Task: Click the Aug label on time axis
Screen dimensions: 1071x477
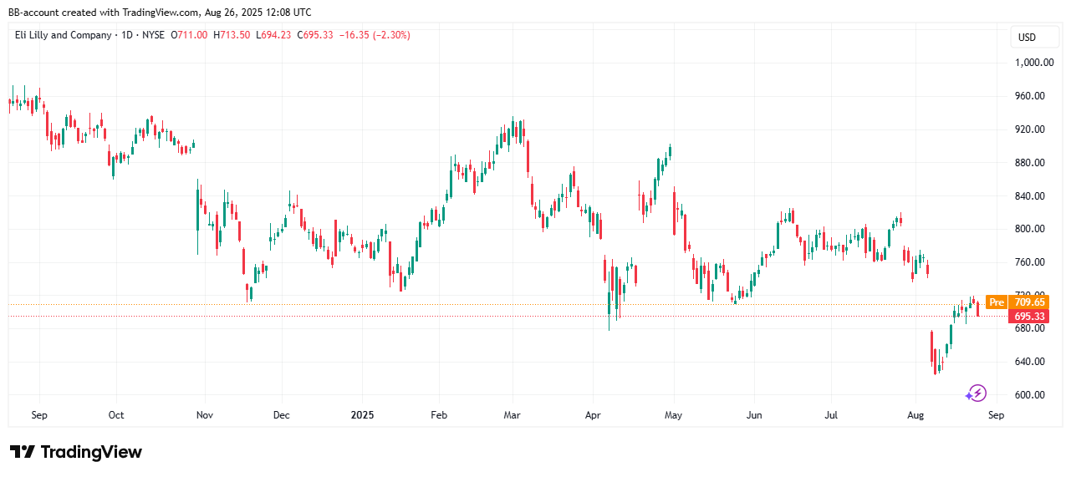Action: (915, 414)
